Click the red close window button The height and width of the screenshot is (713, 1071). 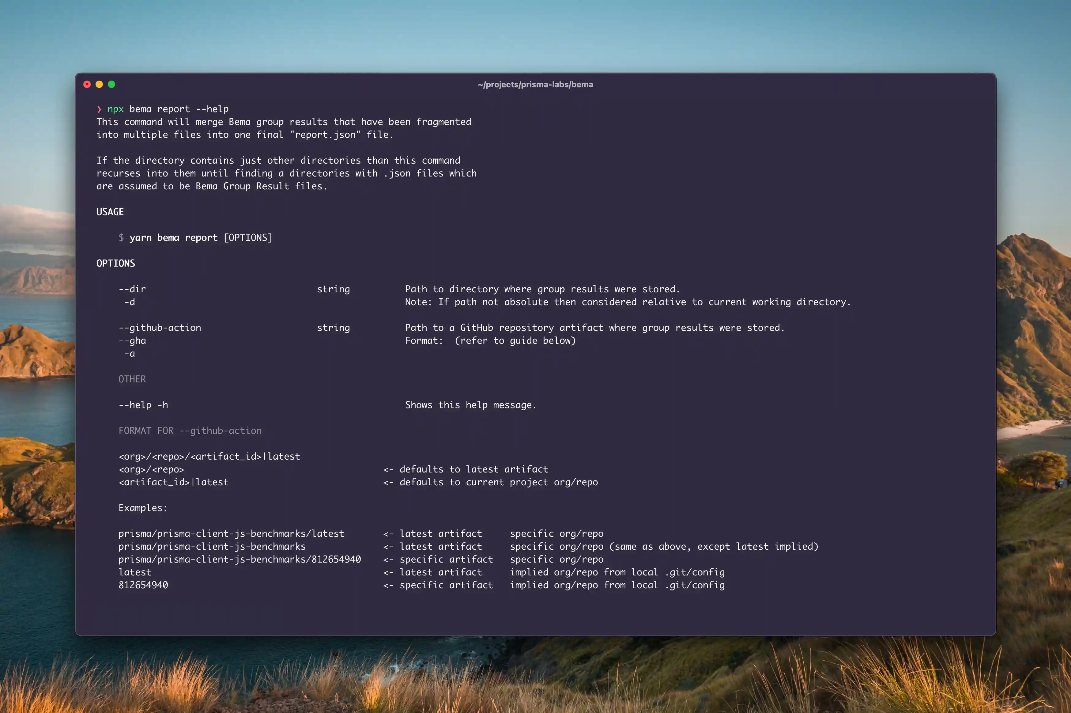(87, 84)
